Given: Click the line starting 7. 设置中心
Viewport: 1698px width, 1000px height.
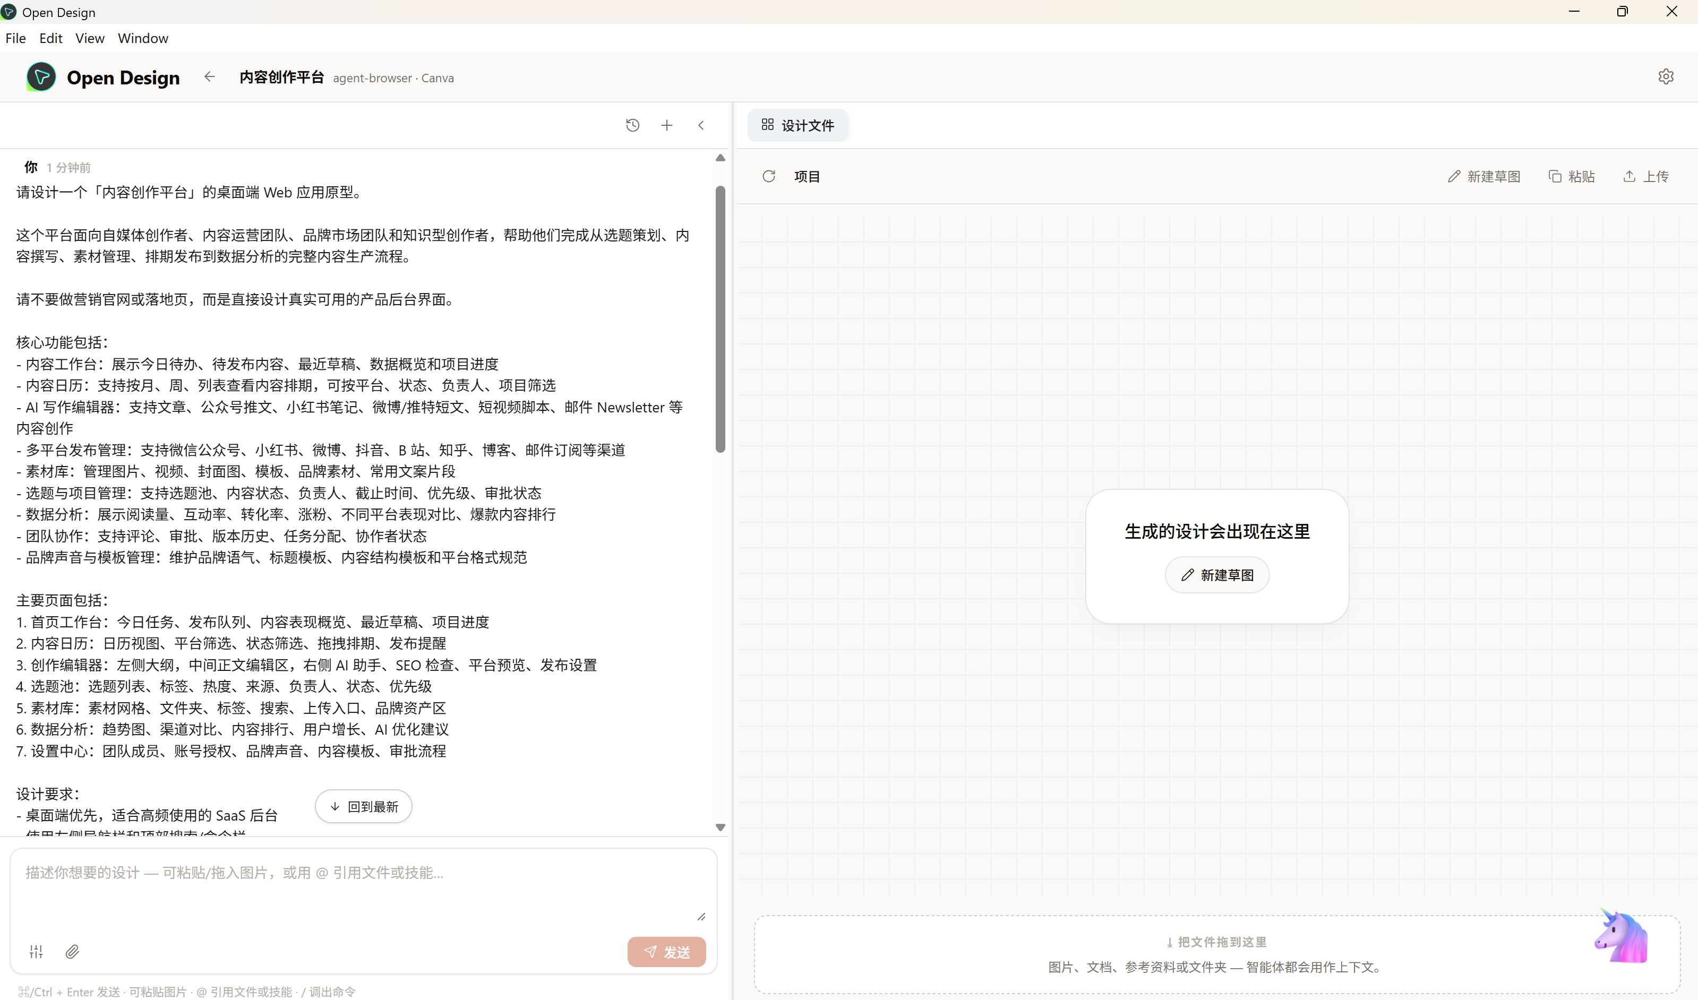Looking at the screenshot, I should point(231,751).
